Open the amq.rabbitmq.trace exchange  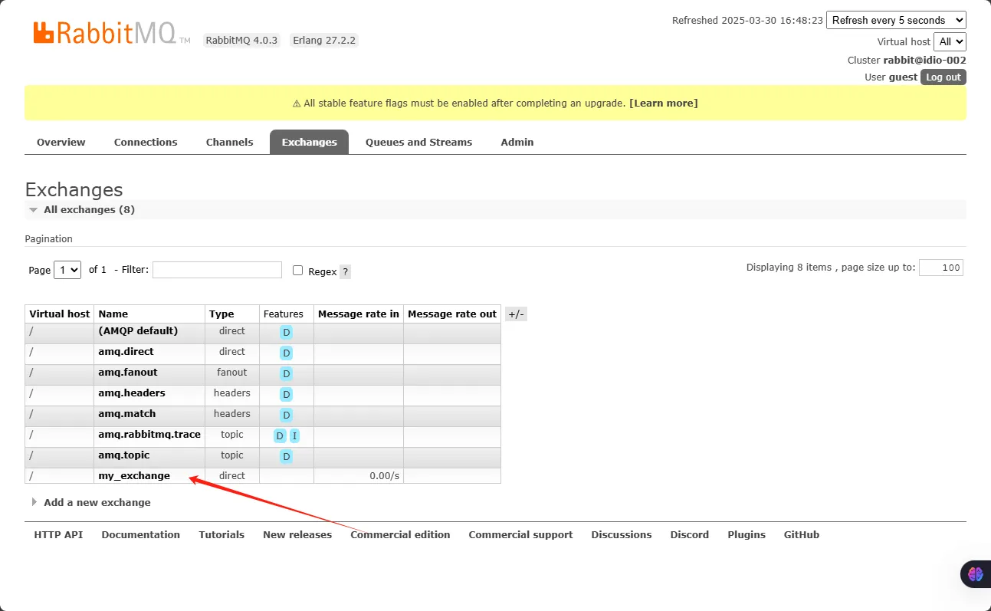click(x=149, y=434)
